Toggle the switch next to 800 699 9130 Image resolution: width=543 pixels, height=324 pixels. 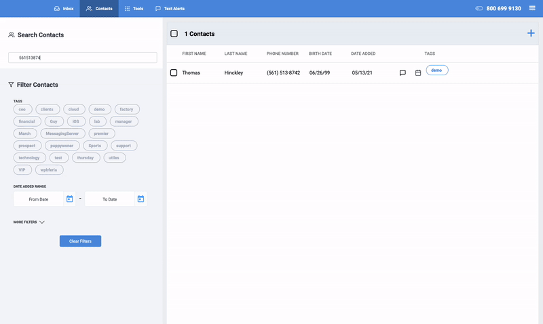(479, 8)
